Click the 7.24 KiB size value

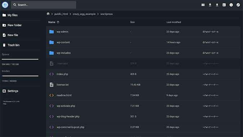tap(135, 95)
